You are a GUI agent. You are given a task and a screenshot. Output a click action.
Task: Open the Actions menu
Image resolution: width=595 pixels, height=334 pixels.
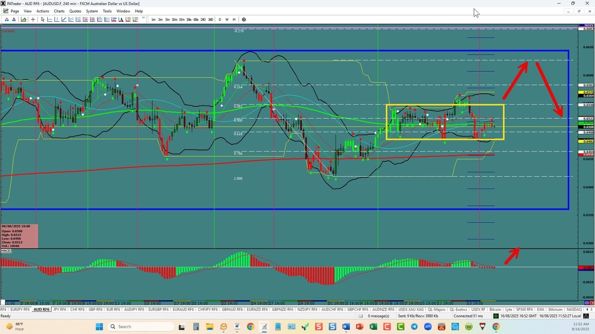tap(43, 11)
